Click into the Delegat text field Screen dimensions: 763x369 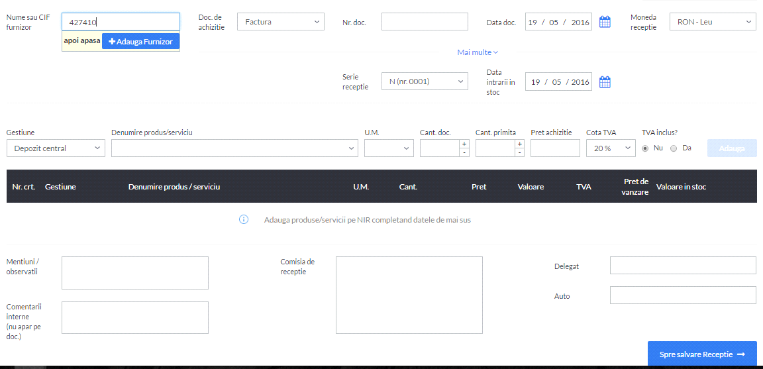click(684, 265)
